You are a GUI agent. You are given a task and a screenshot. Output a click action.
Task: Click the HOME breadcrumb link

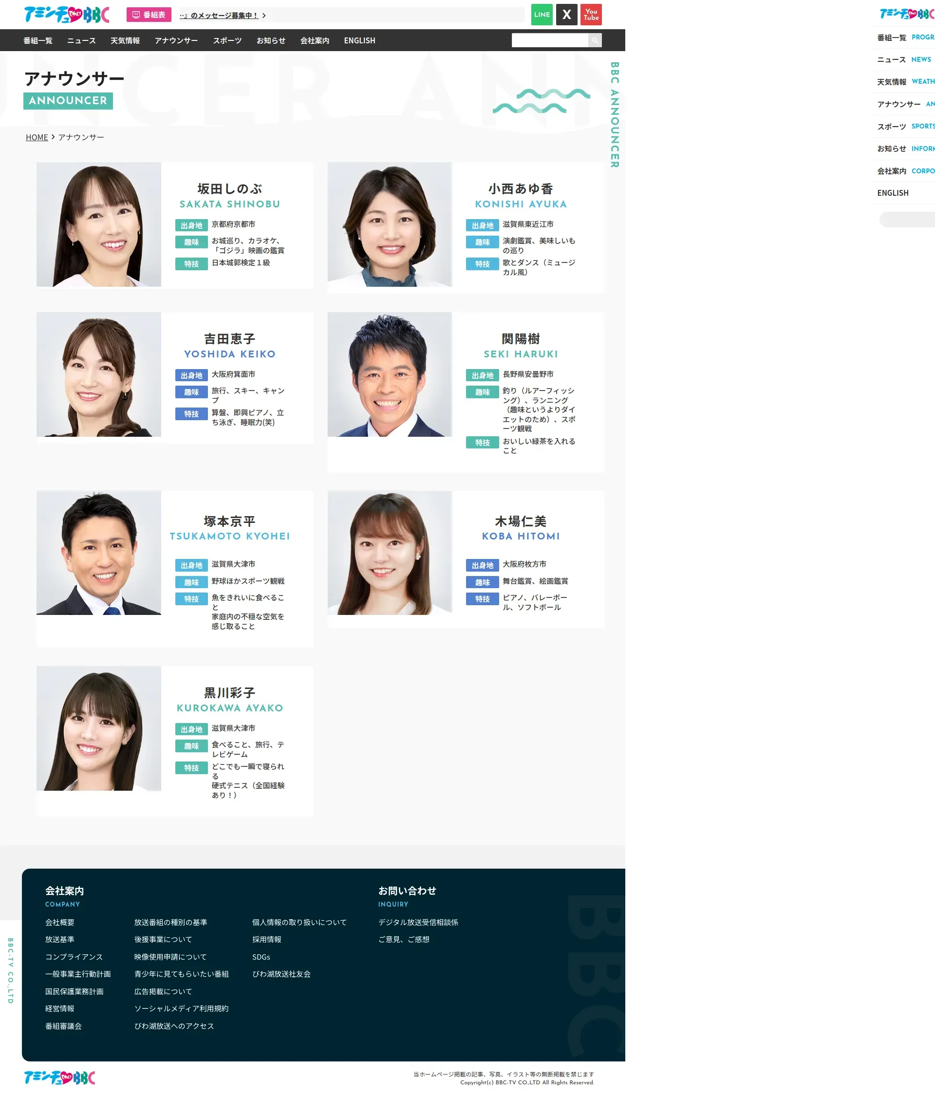tap(37, 137)
